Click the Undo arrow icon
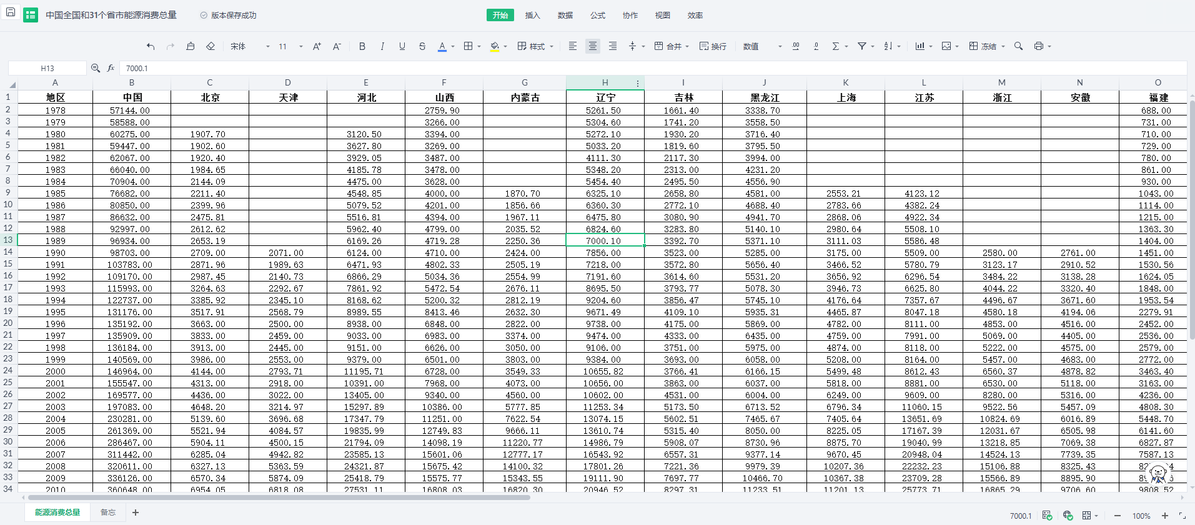 [151, 46]
